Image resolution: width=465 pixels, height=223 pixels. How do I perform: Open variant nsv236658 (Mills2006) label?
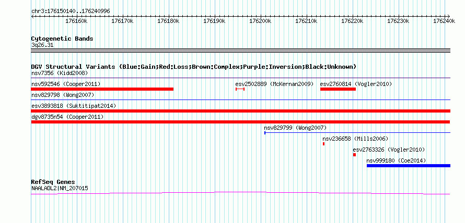click(355, 139)
